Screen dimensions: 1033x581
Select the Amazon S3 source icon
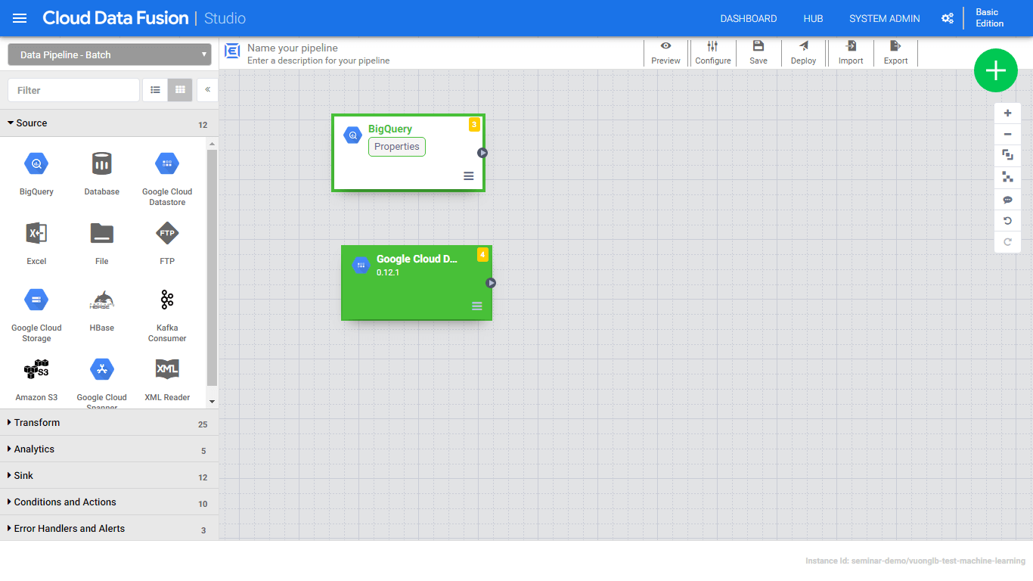[36, 370]
